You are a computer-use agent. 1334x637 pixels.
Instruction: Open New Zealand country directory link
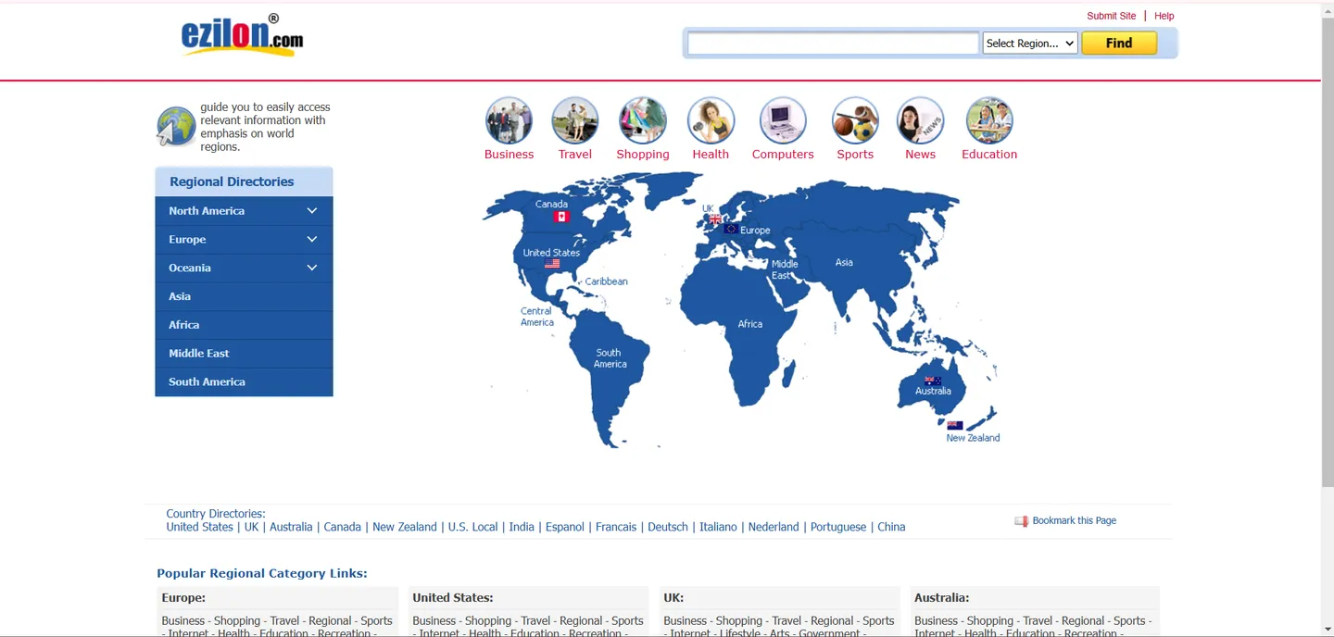pyautogui.click(x=404, y=527)
